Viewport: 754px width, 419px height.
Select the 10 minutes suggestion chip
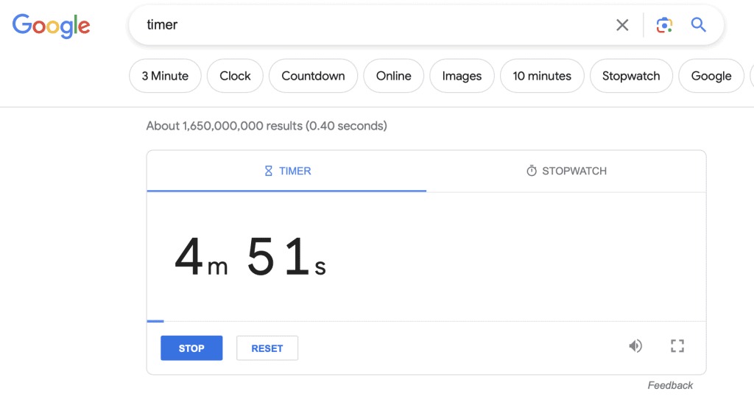[542, 76]
